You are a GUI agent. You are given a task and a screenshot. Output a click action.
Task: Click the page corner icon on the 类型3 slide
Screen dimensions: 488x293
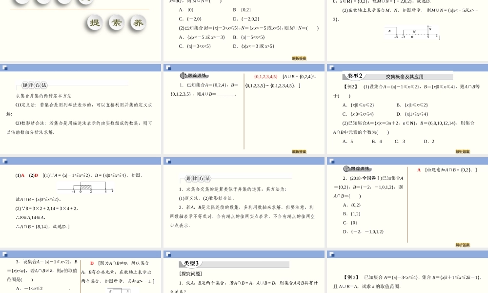[168, 255]
